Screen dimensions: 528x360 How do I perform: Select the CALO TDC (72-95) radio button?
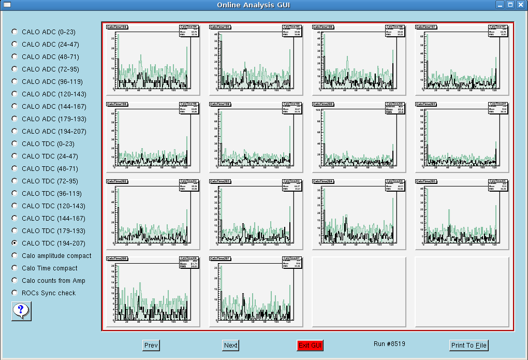[x=14, y=181]
